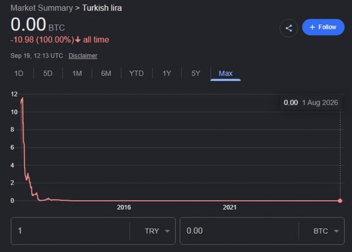Click the Sep 19, 12:13 UTC timestamp
352x252 pixels.
click(x=37, y=56)
